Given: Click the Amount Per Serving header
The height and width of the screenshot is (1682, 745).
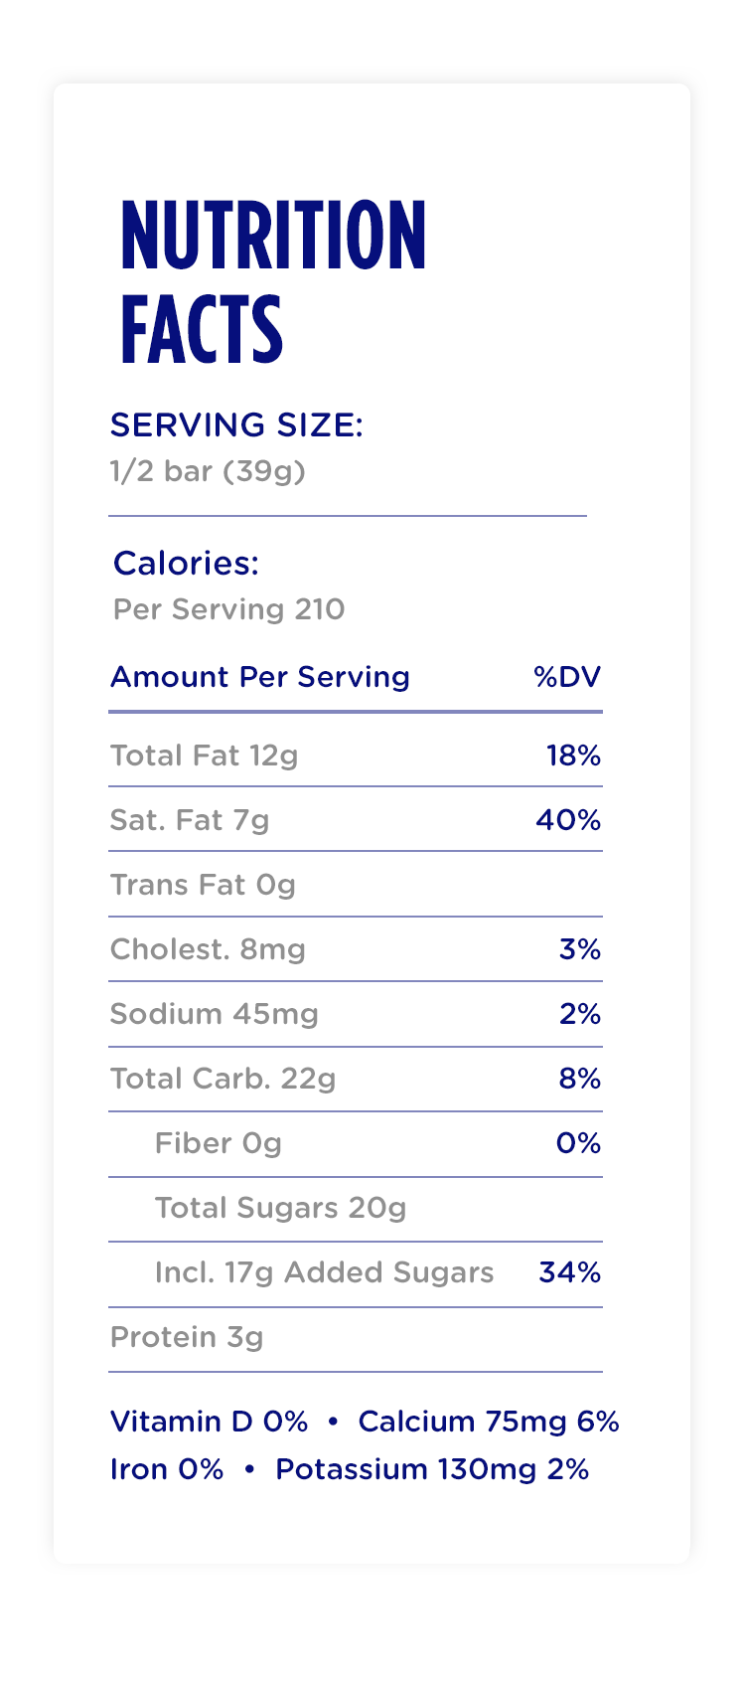Looking at the screenshot, I should (x=259, y=677).
